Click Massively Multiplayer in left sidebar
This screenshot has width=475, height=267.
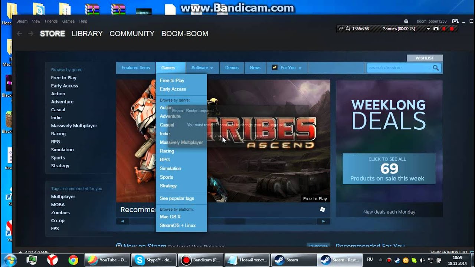click(74, 126)
